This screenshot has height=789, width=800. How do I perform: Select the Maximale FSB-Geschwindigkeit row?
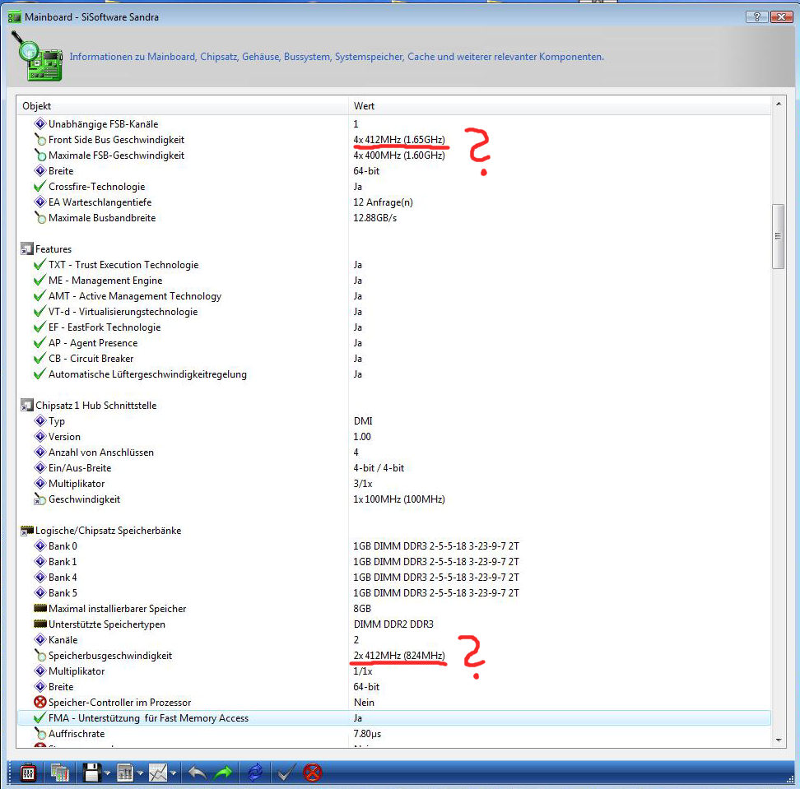pyautogui.click(x=394, y=155)
